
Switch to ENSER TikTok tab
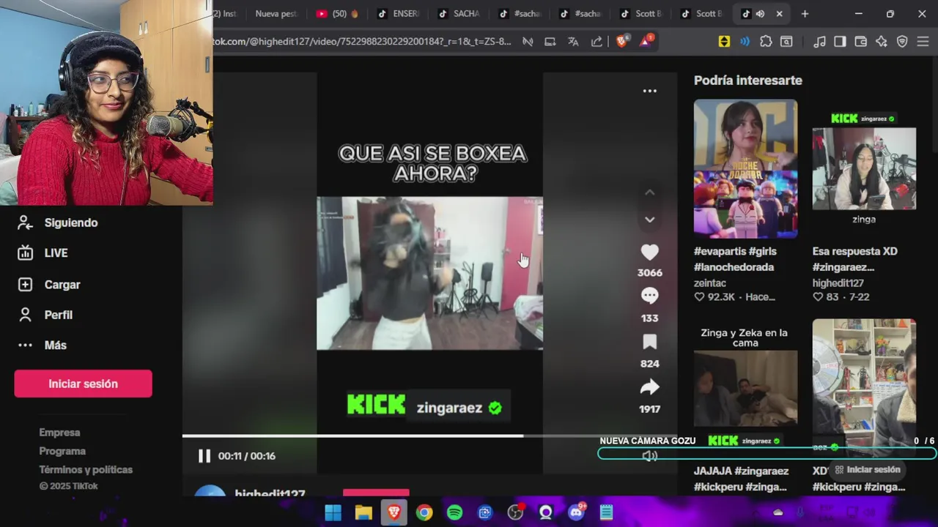(398, 13)
